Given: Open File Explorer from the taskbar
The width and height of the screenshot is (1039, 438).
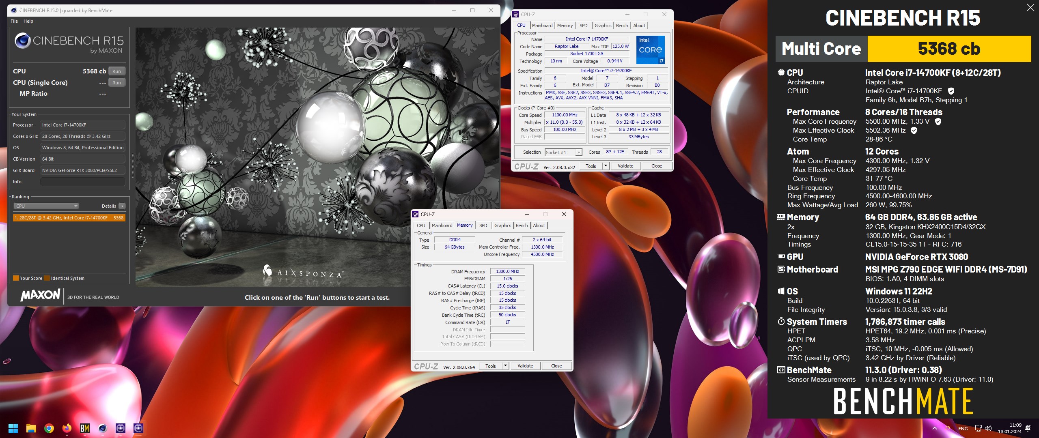Looking at the screenshot, I should [x=31, y=428].
